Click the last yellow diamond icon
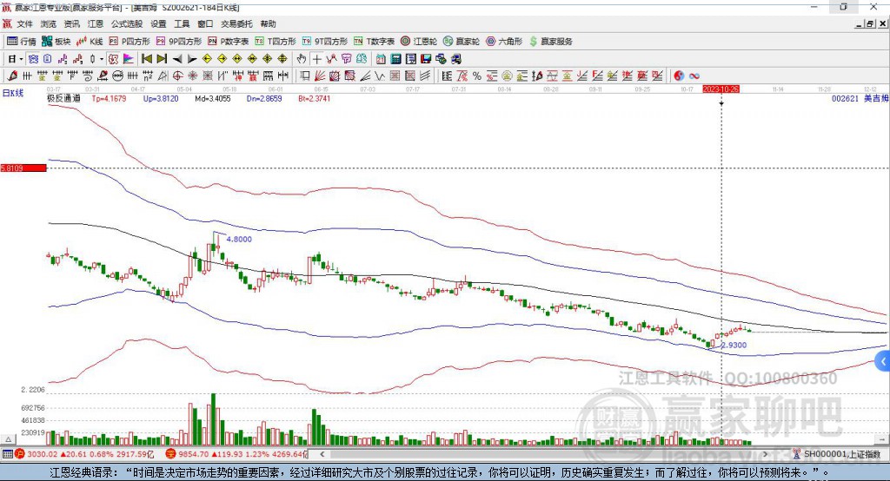890x481 pixels. pos(282,59)
